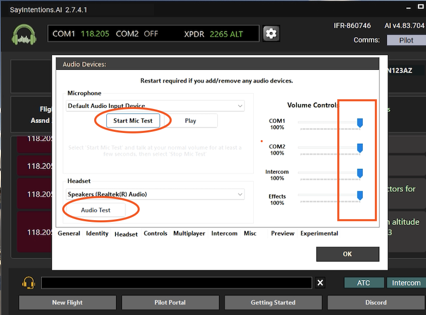
Task: Switch to the General tab
Action: [69, 233]
